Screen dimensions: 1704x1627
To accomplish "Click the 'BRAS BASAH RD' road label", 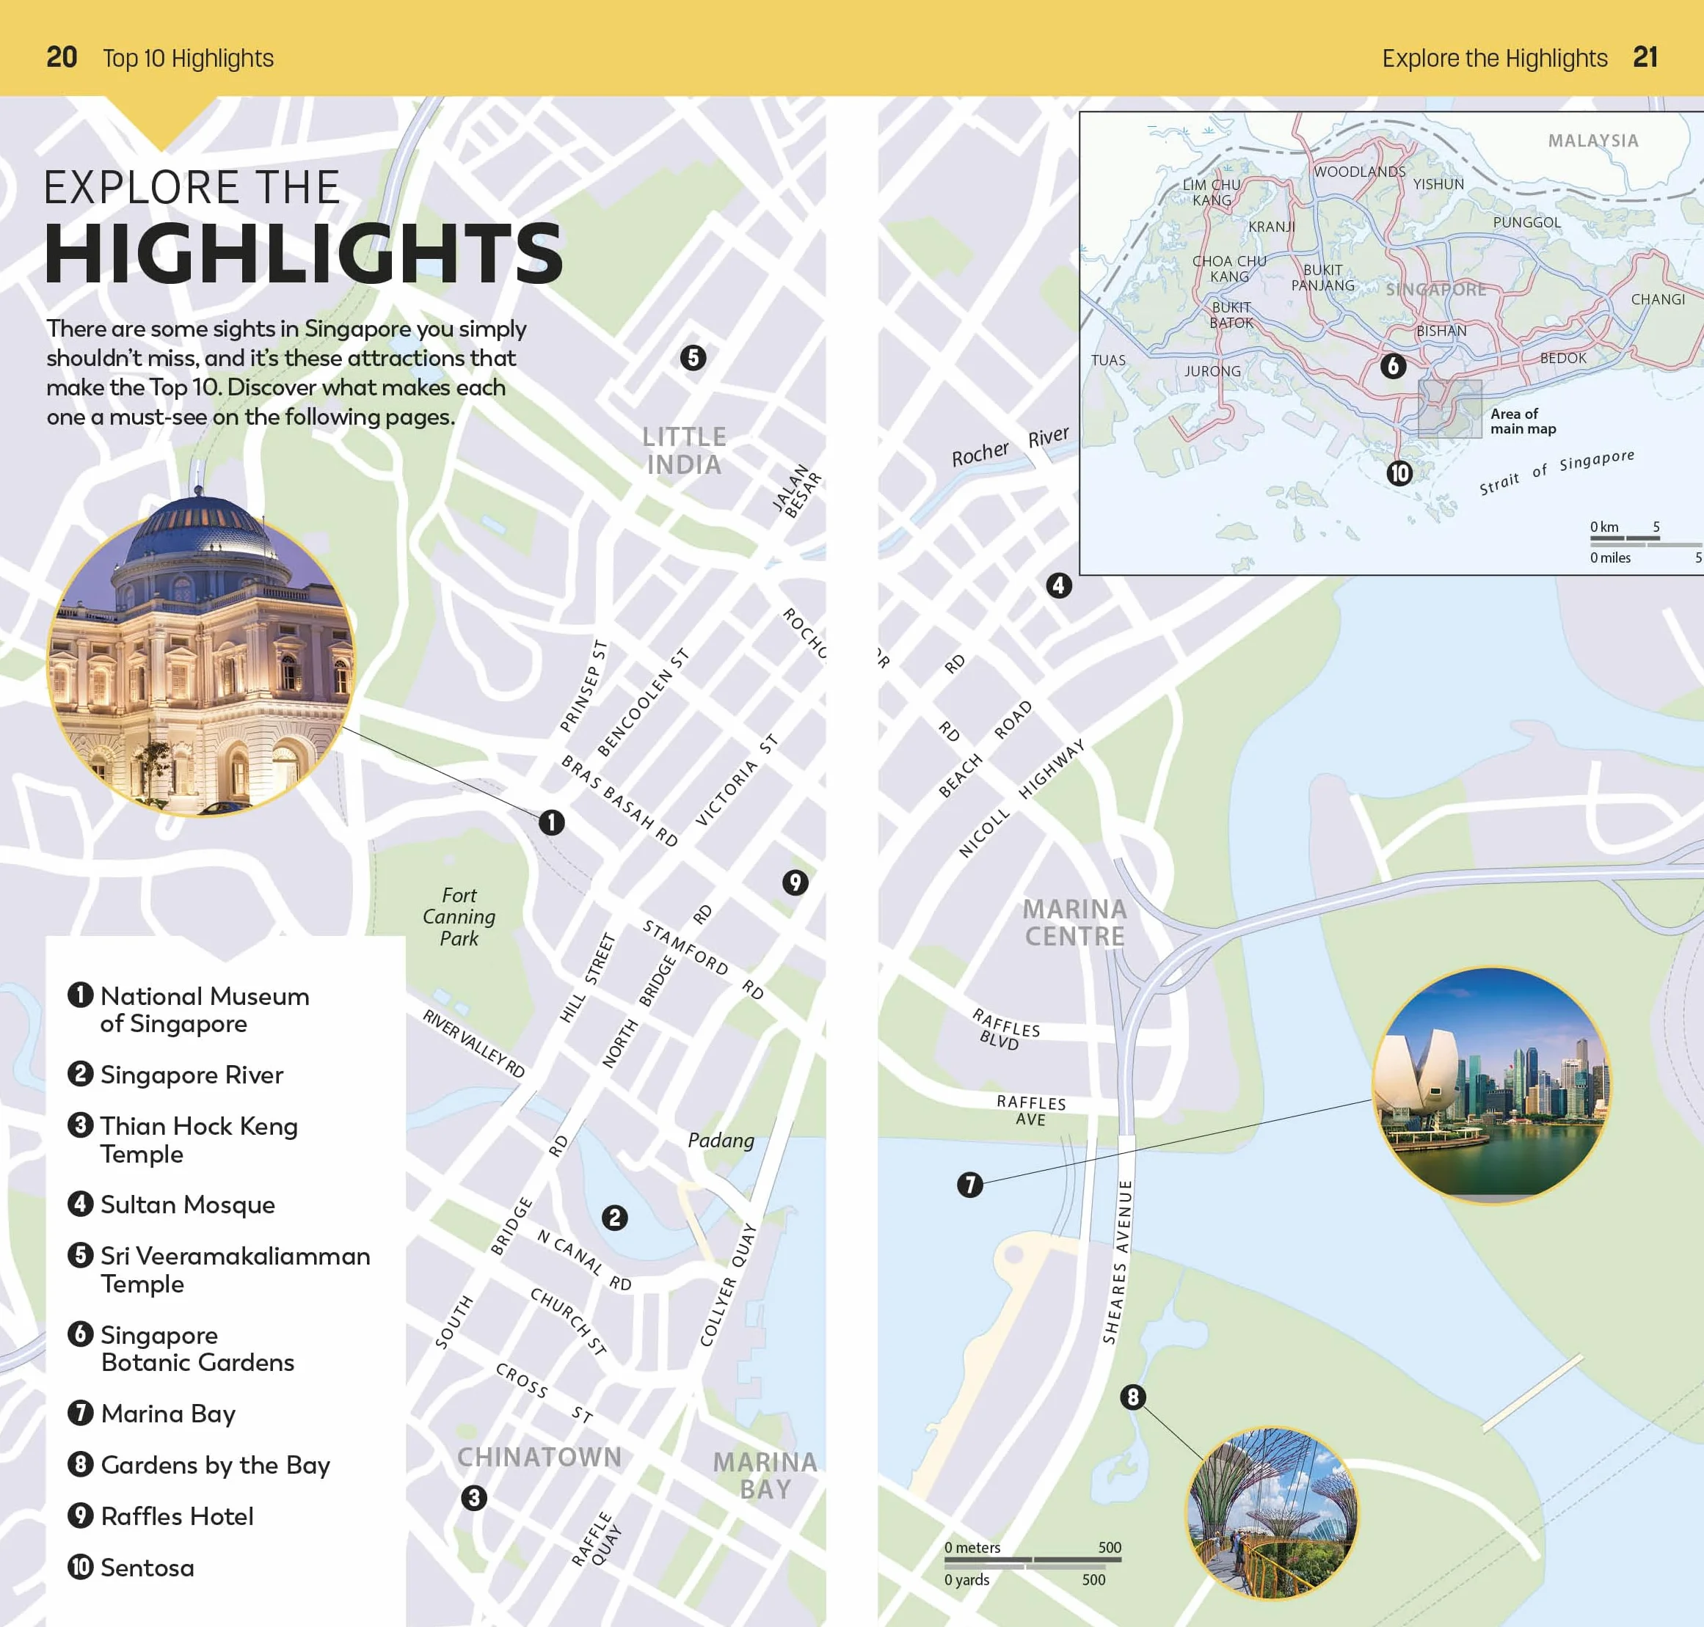I will pos(619,800).
